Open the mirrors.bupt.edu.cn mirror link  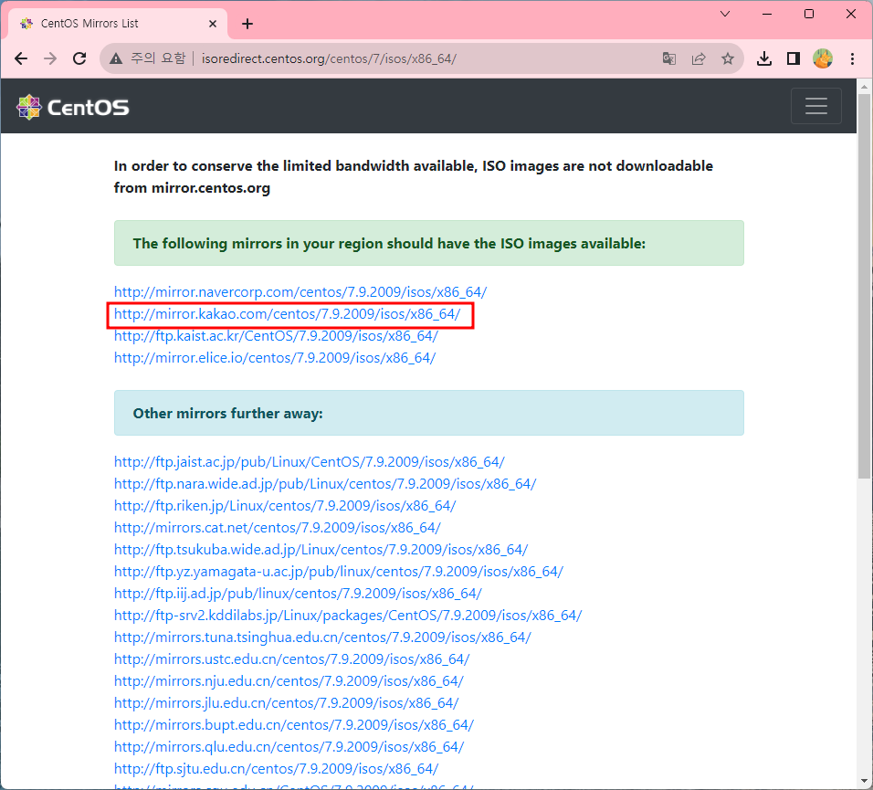[x=294, y=725]
